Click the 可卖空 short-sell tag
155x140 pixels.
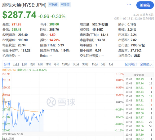(65, 5)
